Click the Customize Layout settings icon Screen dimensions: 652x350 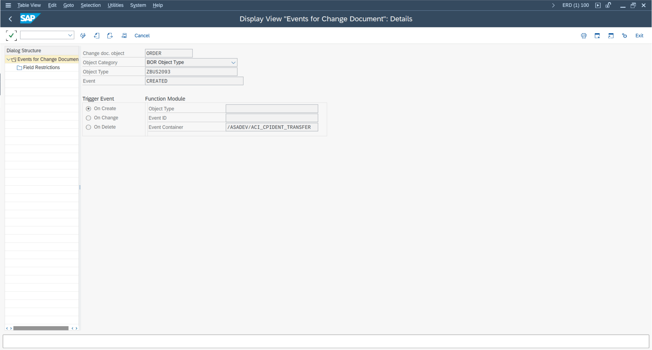pos(624,36)
